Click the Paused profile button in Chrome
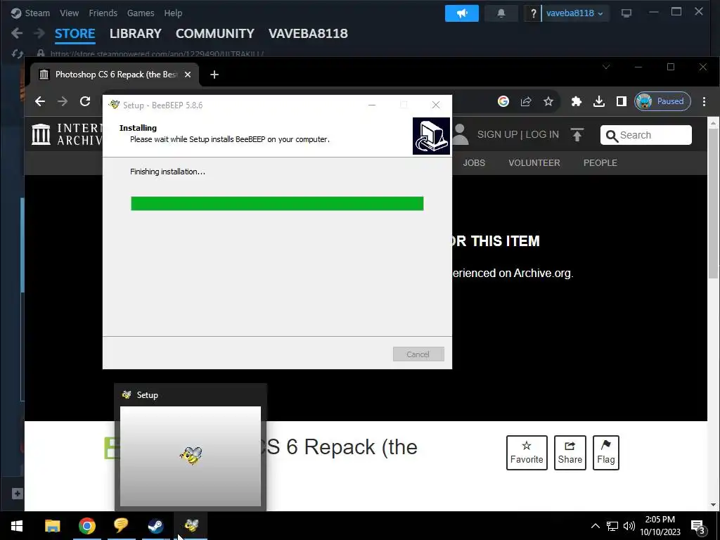Screen dimensions: 720x540 [662, 101]
